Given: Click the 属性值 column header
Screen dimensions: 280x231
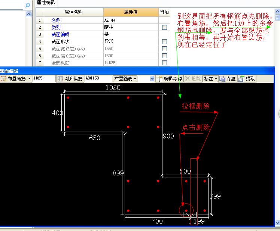Looking at the screenshot, I should tap(131, 12).
